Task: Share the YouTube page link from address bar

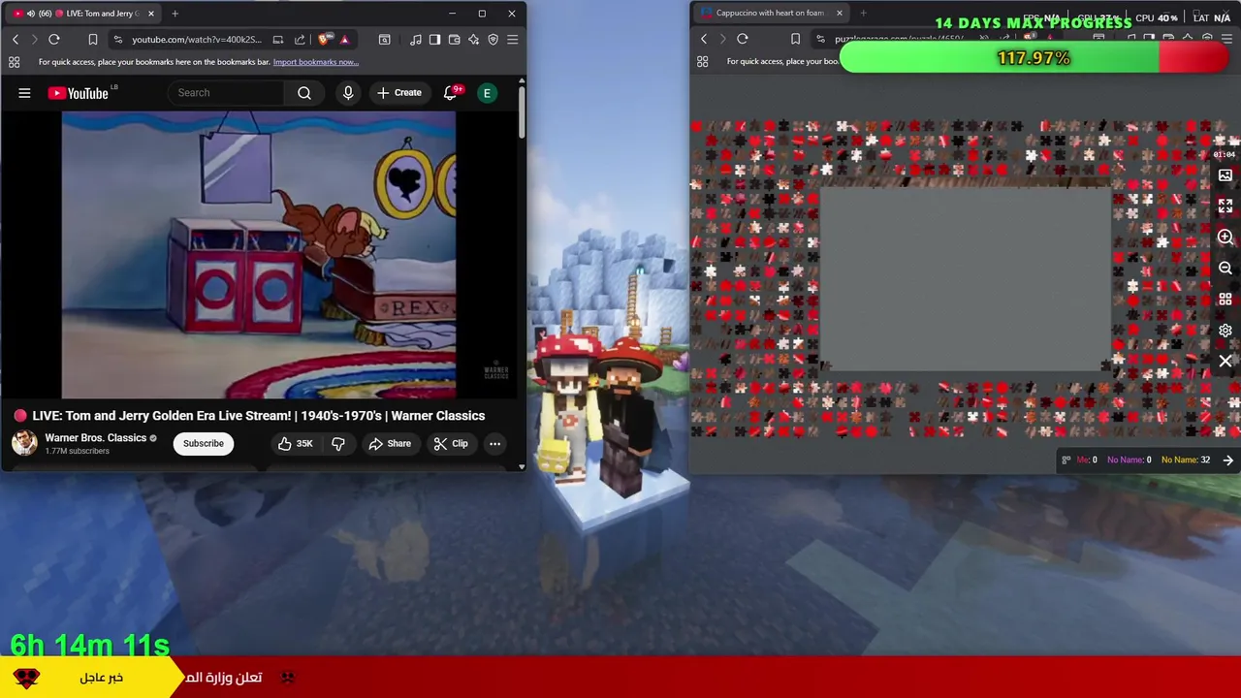Action: [x=300, y=39]
